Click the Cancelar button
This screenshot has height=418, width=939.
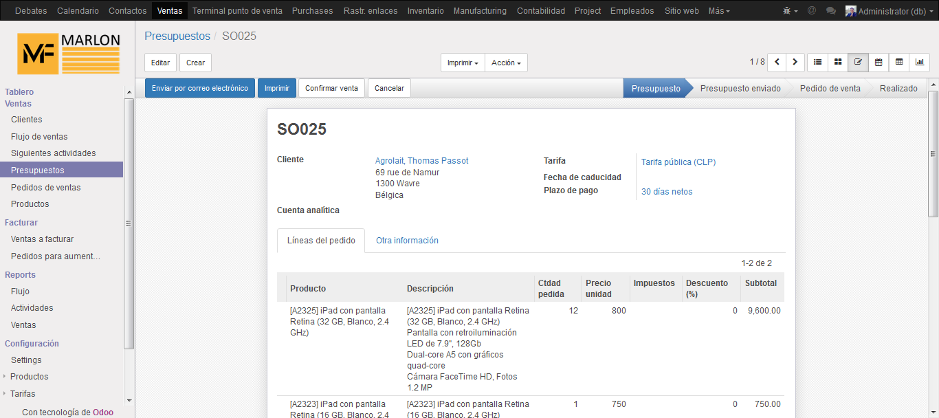coord(389,88)
